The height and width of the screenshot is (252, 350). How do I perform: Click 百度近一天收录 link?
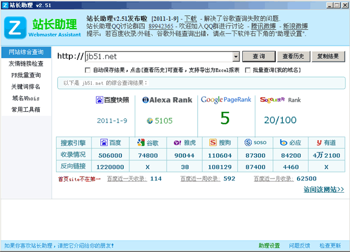[x=127, y=179]
